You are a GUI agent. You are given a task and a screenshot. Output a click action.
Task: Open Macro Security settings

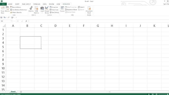(16, 12)
